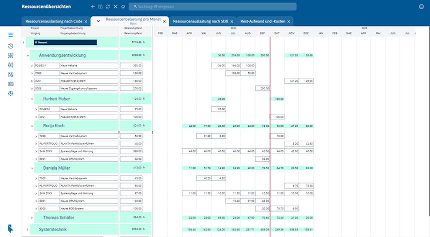Click the home icon in the header toolbar
The image size is (430, 237).
pos(123,7)
